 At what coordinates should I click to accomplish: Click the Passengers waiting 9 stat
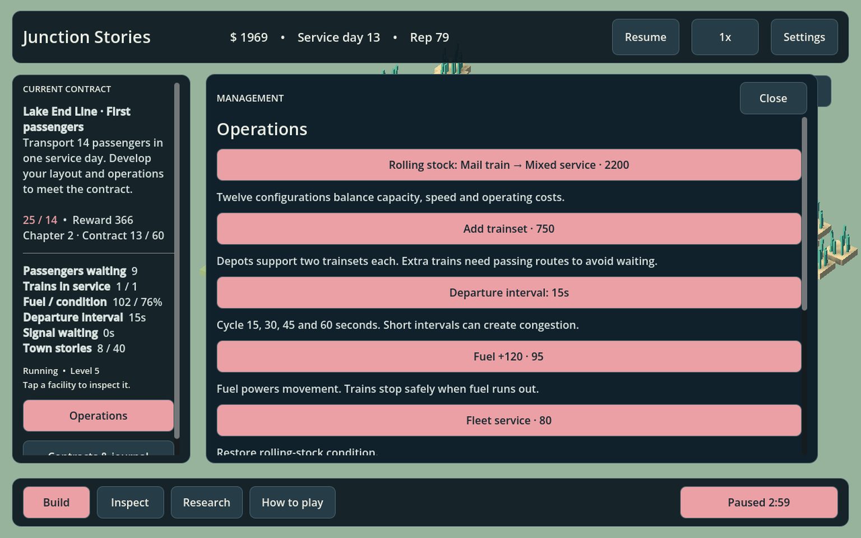80,271
